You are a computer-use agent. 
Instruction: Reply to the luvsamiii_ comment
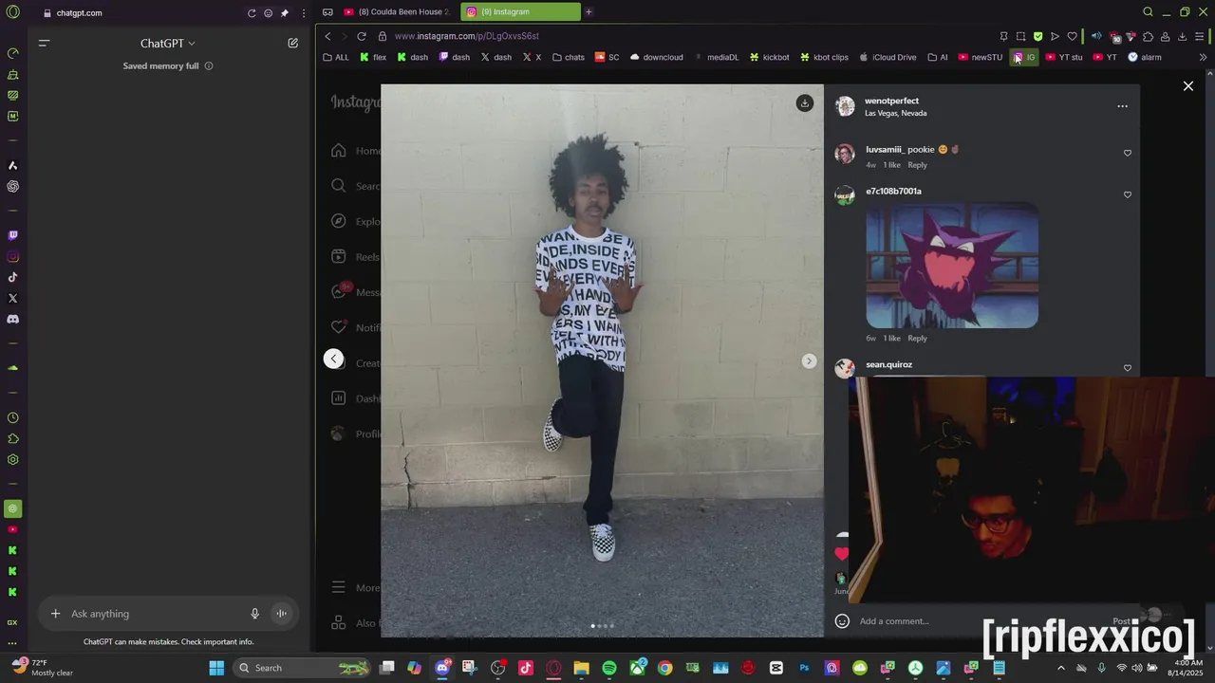[x=917, y=165]
